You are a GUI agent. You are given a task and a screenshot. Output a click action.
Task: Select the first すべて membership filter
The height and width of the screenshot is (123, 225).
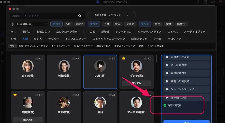57,24
